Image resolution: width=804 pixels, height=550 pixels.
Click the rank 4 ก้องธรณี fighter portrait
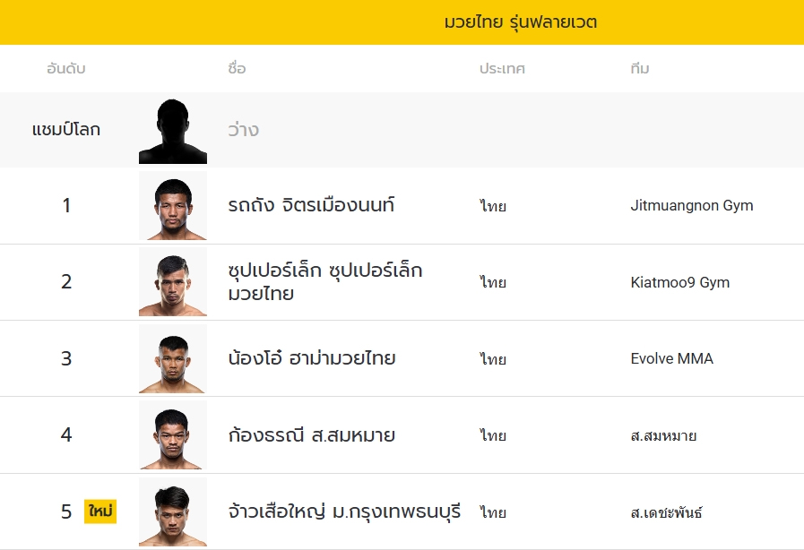[173, 435]
